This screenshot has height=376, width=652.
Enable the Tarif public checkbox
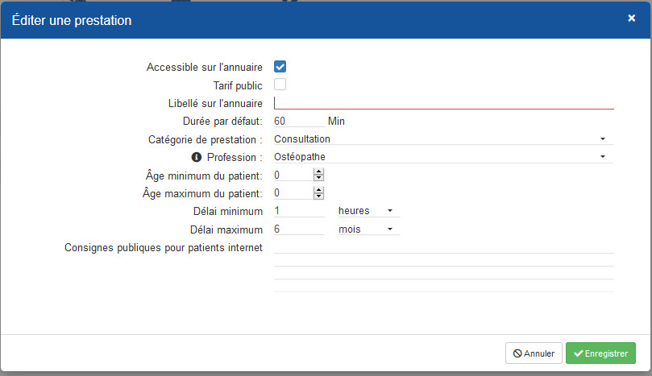pyautogui.click(x=280, y=85)
